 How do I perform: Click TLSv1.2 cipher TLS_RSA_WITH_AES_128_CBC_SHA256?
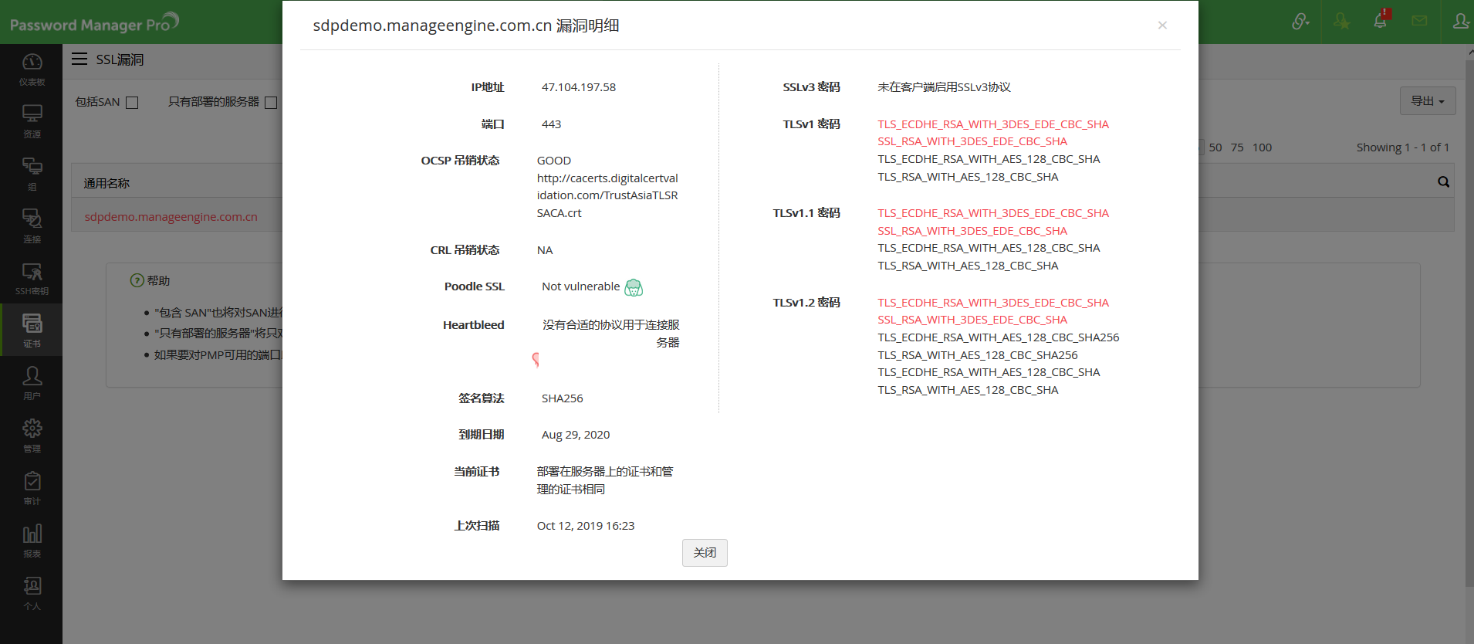pyautogui.click(x=977, y=355)
